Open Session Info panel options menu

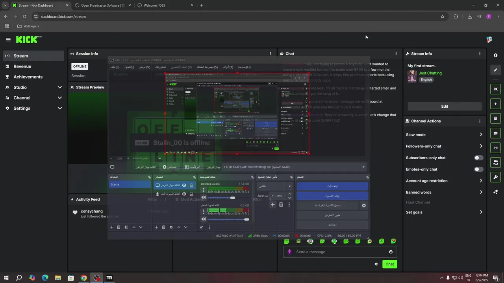pos(270,54)
